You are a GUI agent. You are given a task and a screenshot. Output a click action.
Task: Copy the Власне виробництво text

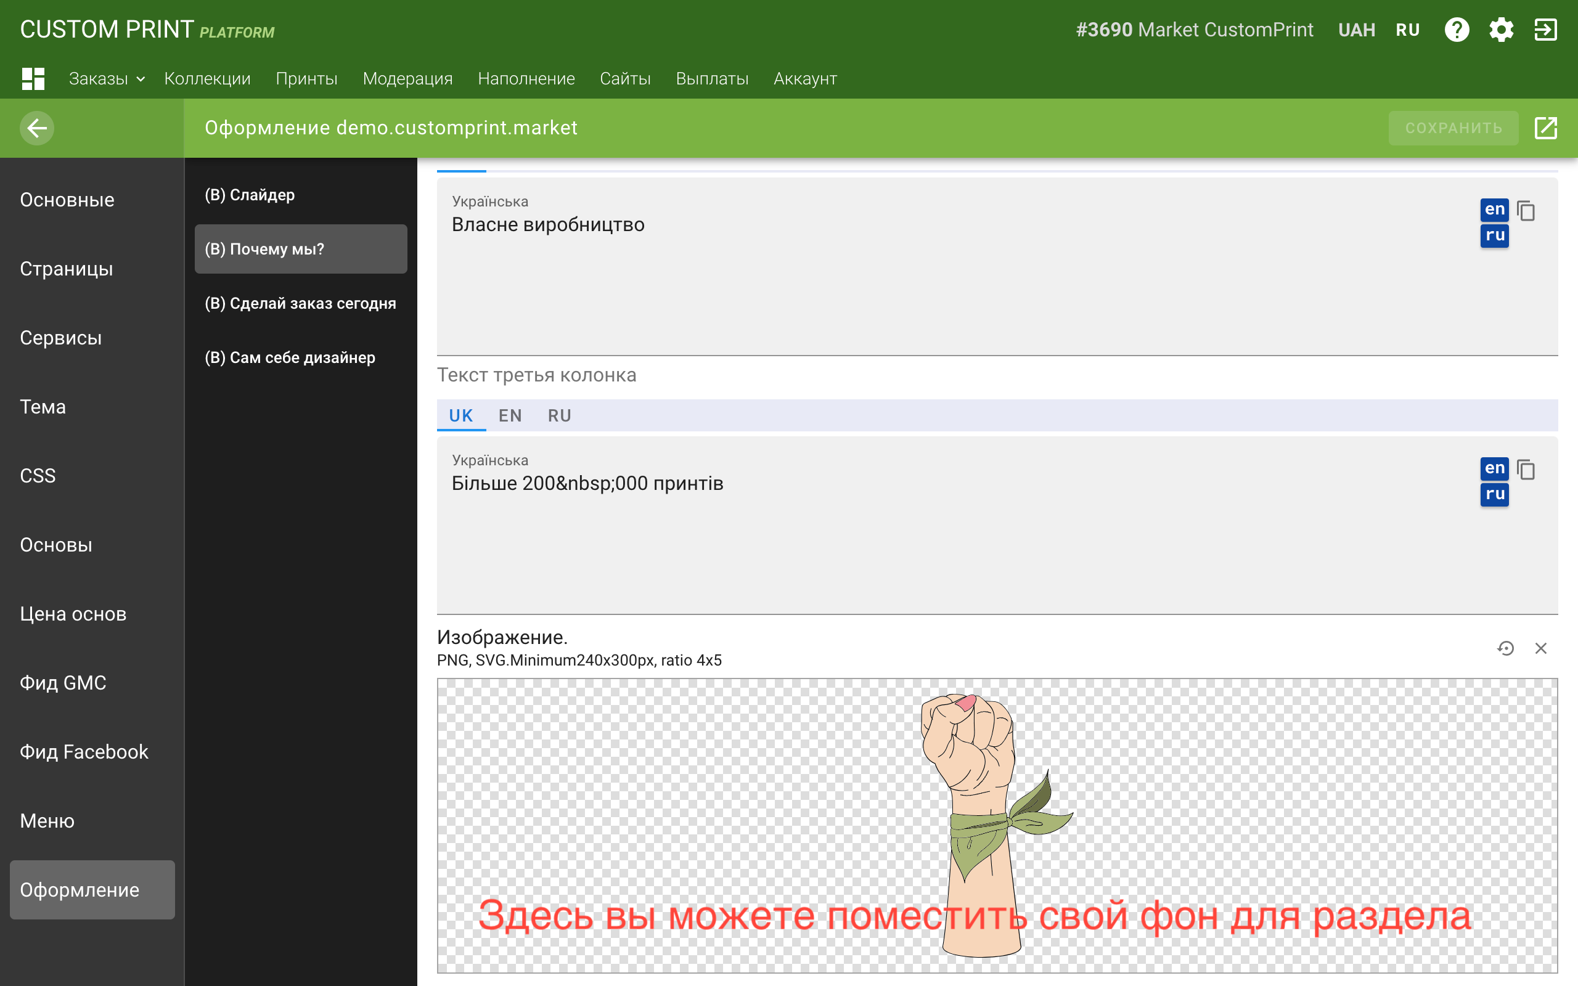(1526, 211)
